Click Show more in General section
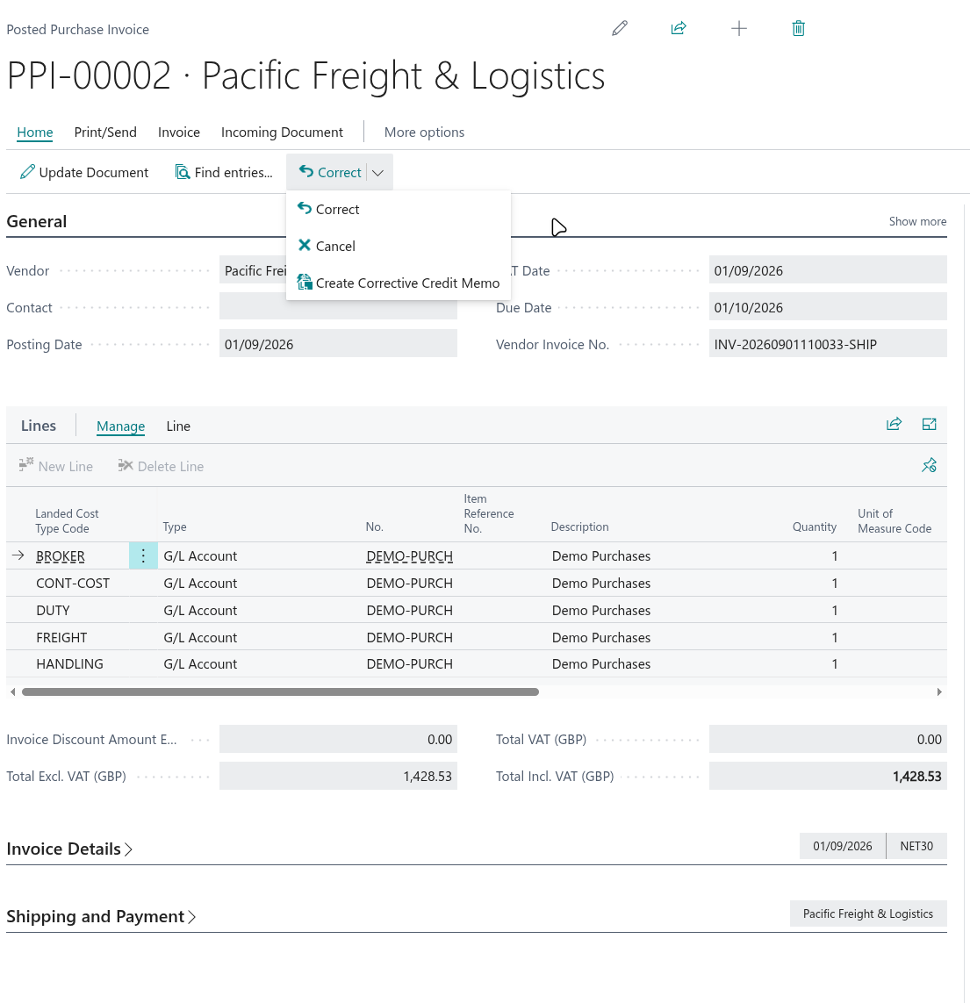The width and height of the screenshot is (970, 1003). (x=917, y=221)
